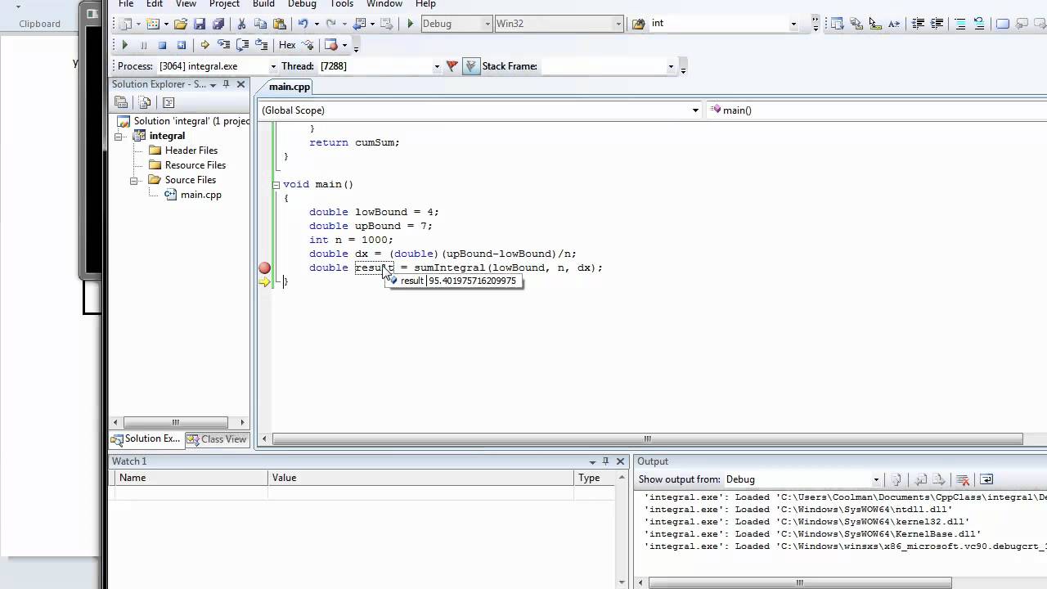
Task: Open the (Global Scope) dropdown
Action: 695,110
